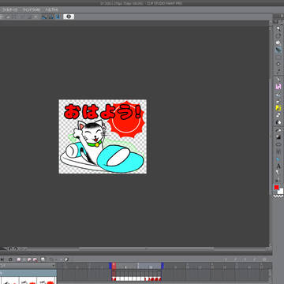
Task: Select the Figure ellipse tool
Action: pos(278,144)
